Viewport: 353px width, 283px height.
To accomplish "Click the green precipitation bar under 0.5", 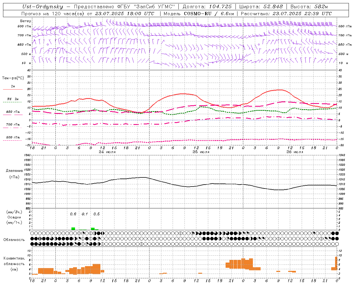I will tap(93, 229).
